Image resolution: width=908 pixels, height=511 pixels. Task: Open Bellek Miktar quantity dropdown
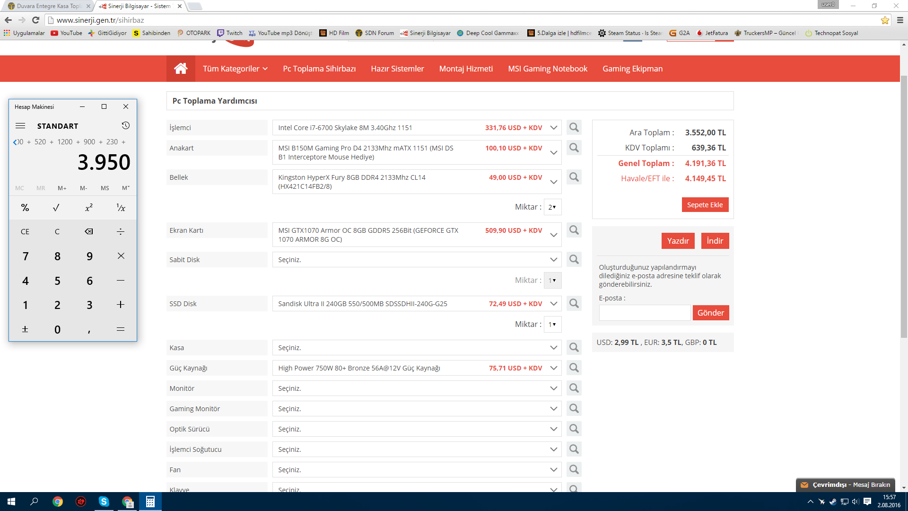(x=552, y=207)
